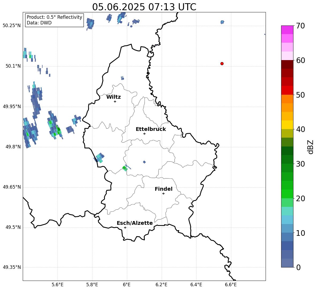The height and width of the screenshot is (290, 317).
Task: Click the 6.4°E longitude label
Action: [x=196, y=285]
